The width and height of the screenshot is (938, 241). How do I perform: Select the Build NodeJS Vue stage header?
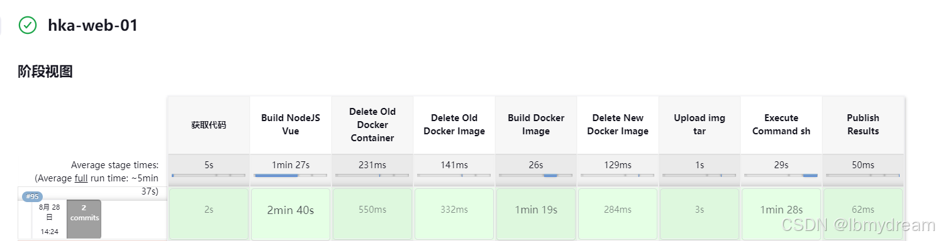pos(291,125)
